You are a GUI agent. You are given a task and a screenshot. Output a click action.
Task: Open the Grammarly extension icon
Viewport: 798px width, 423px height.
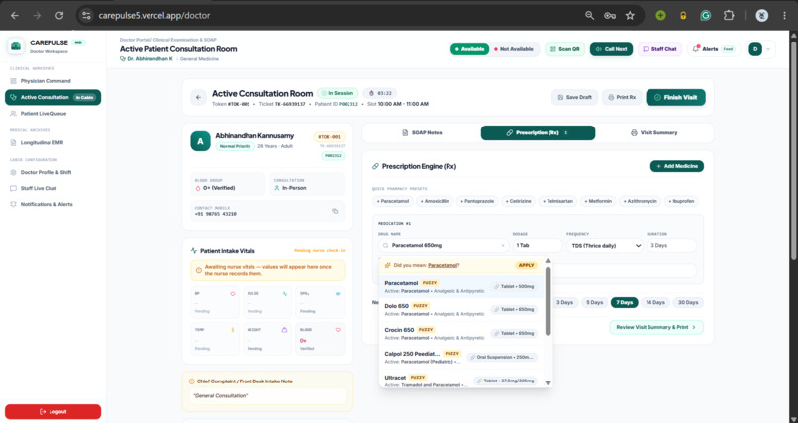705,15
